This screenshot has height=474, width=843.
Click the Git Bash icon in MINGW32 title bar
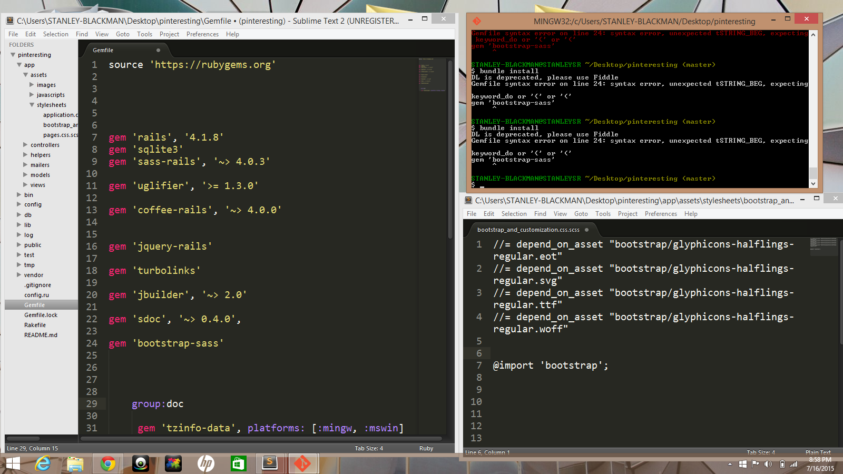pos(477,21)
